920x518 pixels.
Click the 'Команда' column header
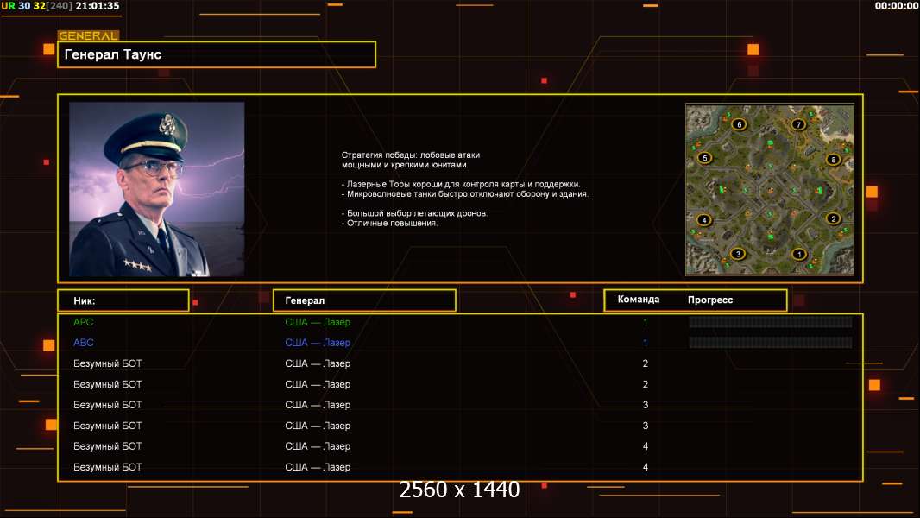tap(639, 300)
